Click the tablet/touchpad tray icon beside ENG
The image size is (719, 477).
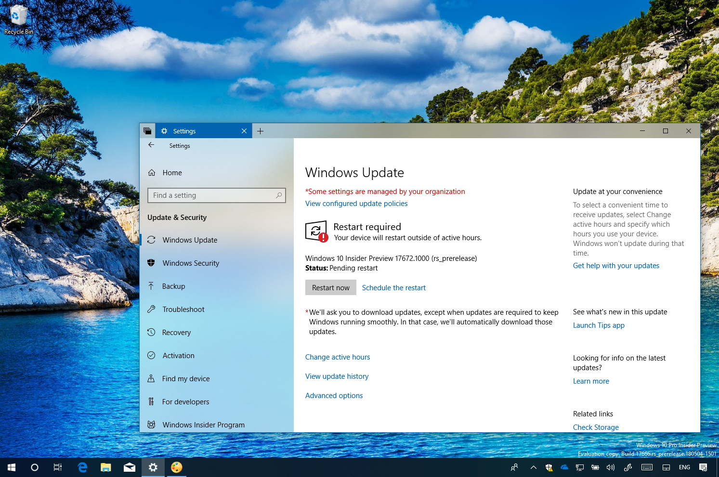pyautogui.click(x=667, y=467)
